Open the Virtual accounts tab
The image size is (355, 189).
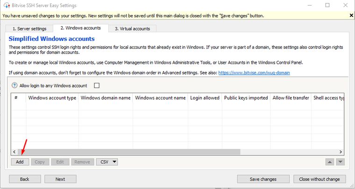point(133,29)
